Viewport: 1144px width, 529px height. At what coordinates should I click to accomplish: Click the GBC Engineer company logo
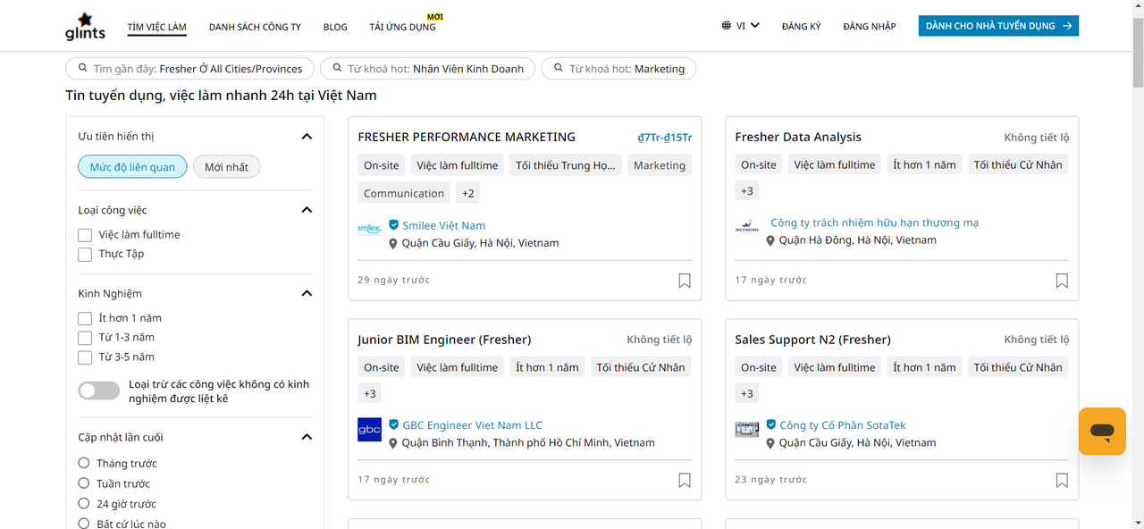click(369, 429)
